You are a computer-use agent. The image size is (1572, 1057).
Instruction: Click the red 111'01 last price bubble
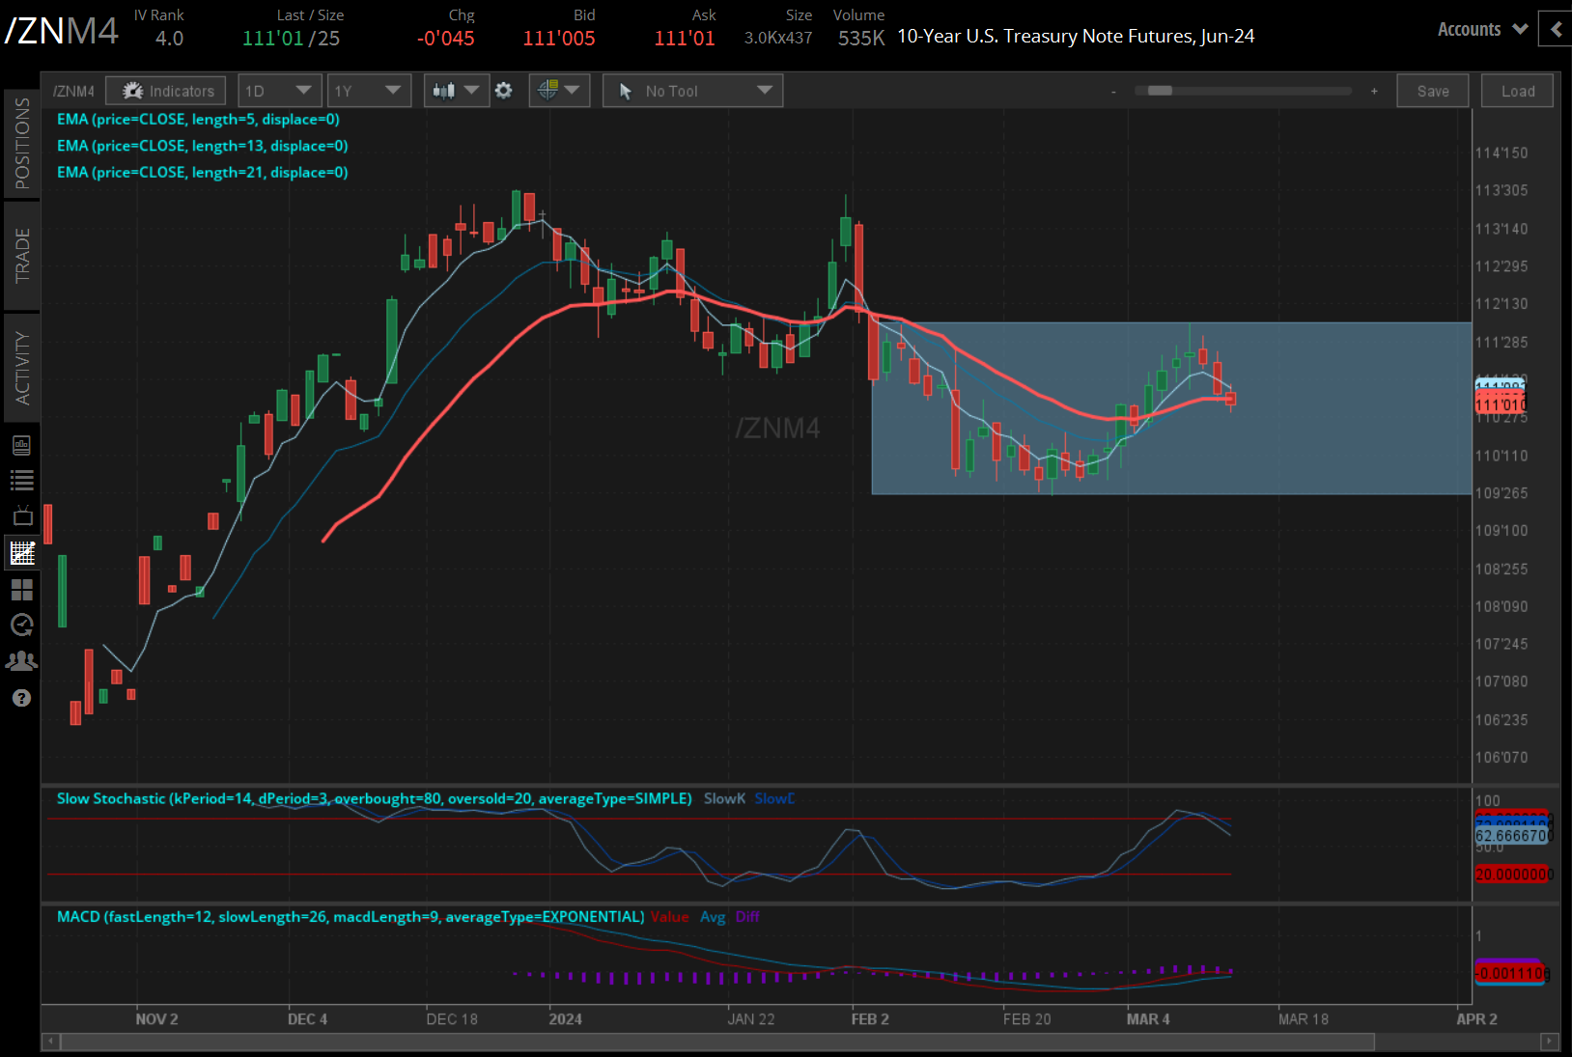1501,404
